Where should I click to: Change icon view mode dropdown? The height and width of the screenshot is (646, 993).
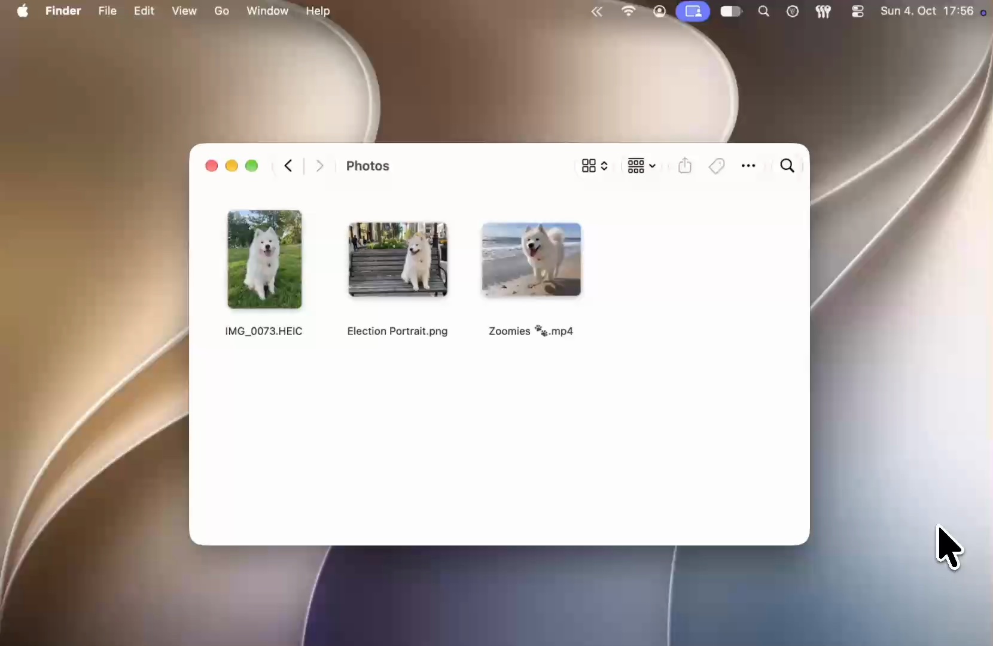click(x=595, y=166)
